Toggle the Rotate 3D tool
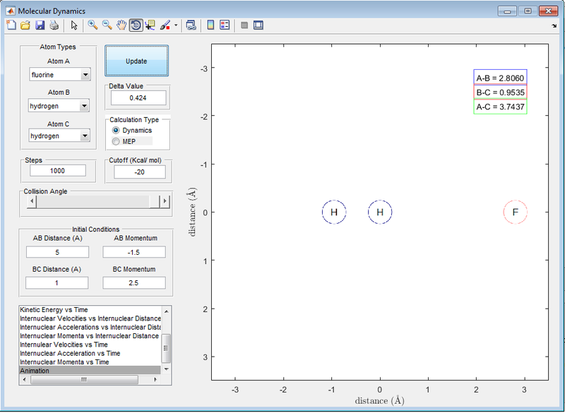The height and width of the screenshot is (413, 565). (x=135, y=25)
